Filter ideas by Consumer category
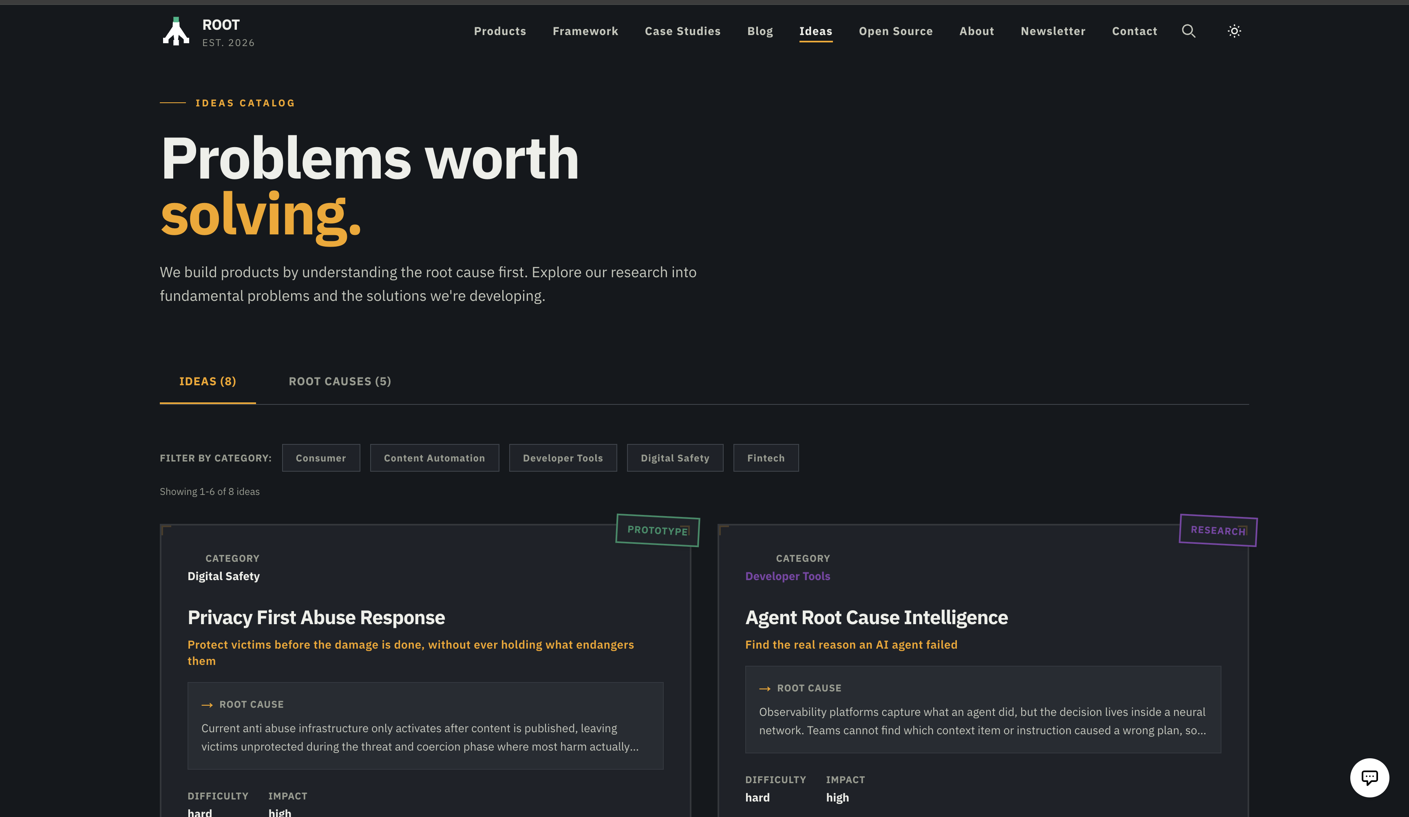Viewport: 1409px width, 817px height. [321, 458]
